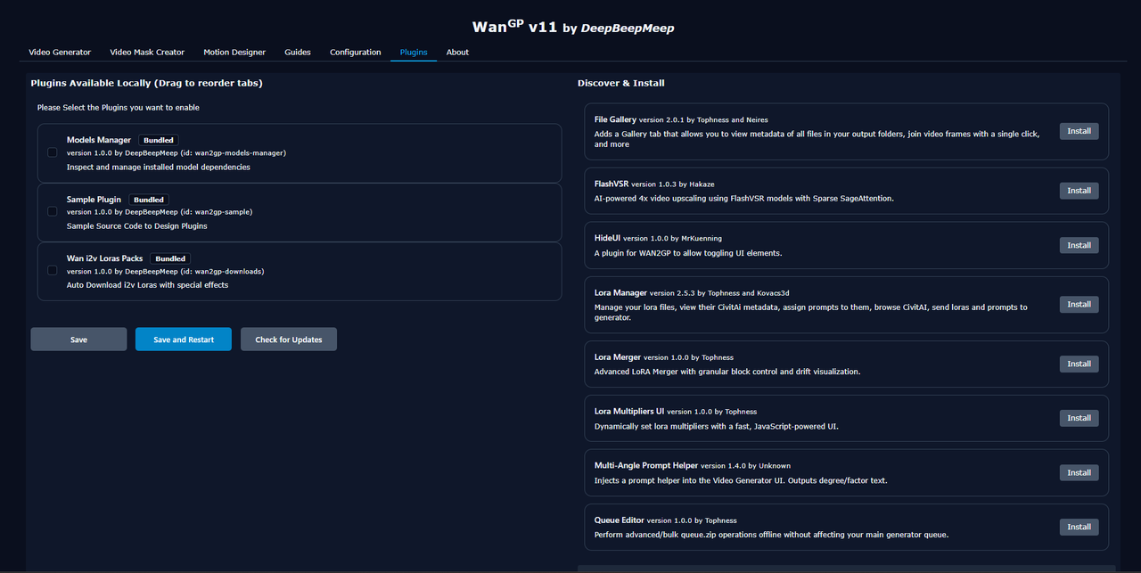
Task: Click the Lora Manager plugin name
Action: pyautogui.click(x=620, y=292)
